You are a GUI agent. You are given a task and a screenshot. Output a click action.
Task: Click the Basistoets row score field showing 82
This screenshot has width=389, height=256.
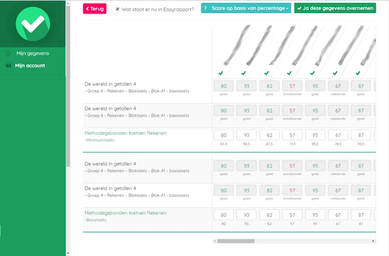click(x=269, y=215)
